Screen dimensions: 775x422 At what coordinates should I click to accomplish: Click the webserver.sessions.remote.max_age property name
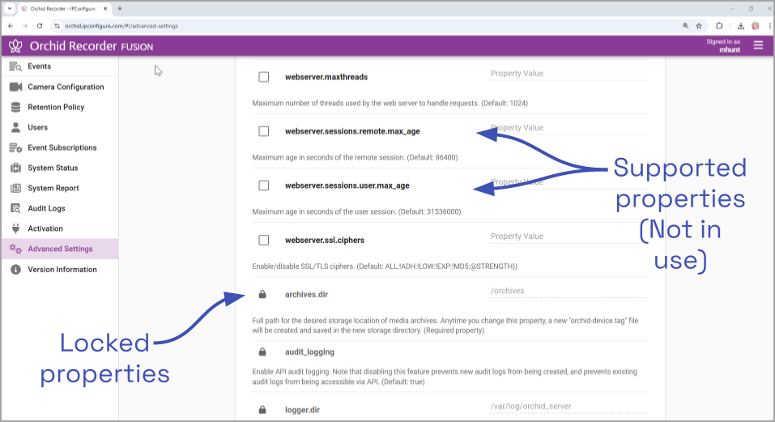pyautogui.click(x=352, y=131)
